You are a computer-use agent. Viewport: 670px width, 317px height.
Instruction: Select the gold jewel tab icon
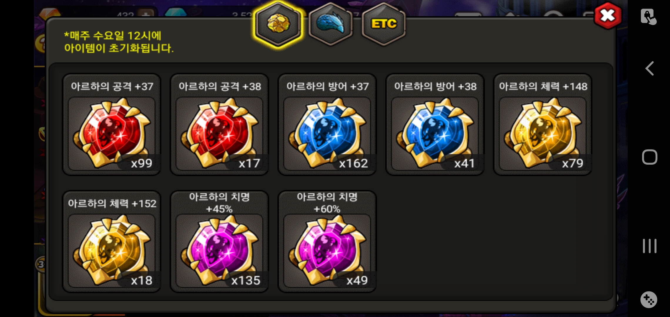[x=278, y=24]
